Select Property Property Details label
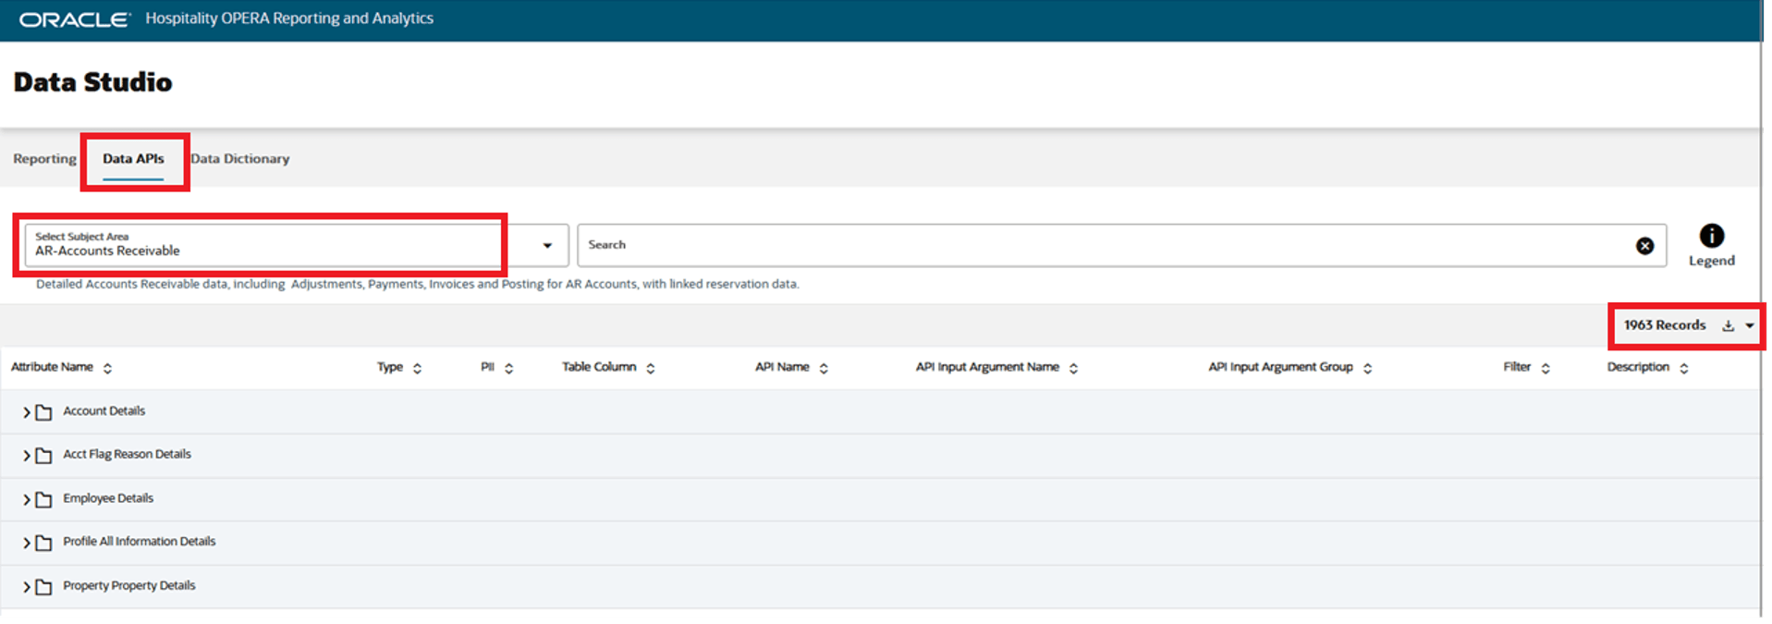1772x624 pixels. tap(128, 586)
